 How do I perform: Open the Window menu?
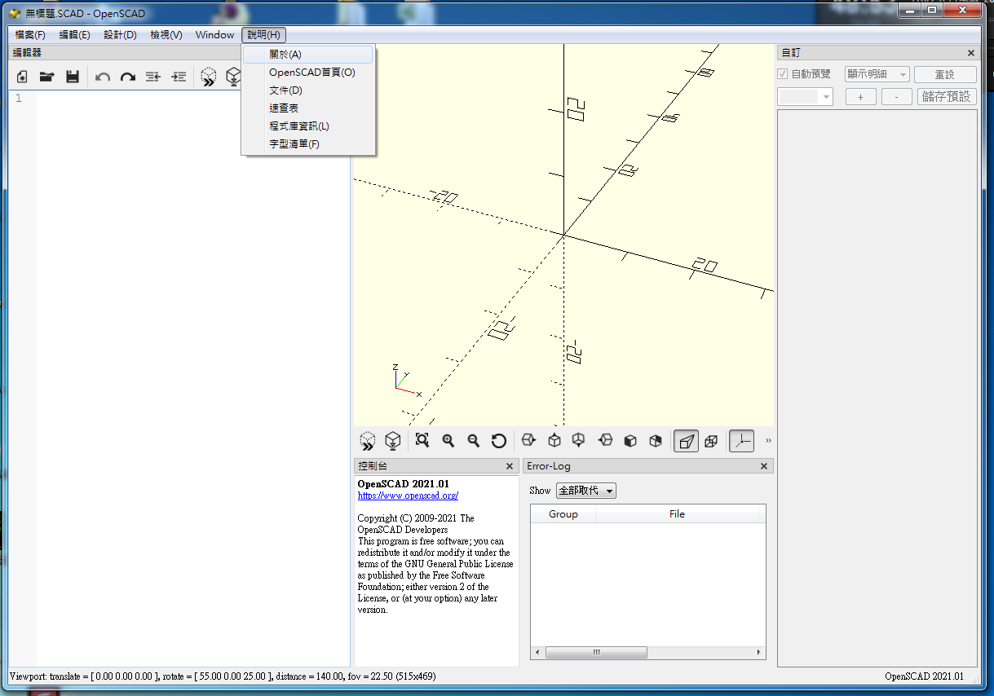pos(215,35)
